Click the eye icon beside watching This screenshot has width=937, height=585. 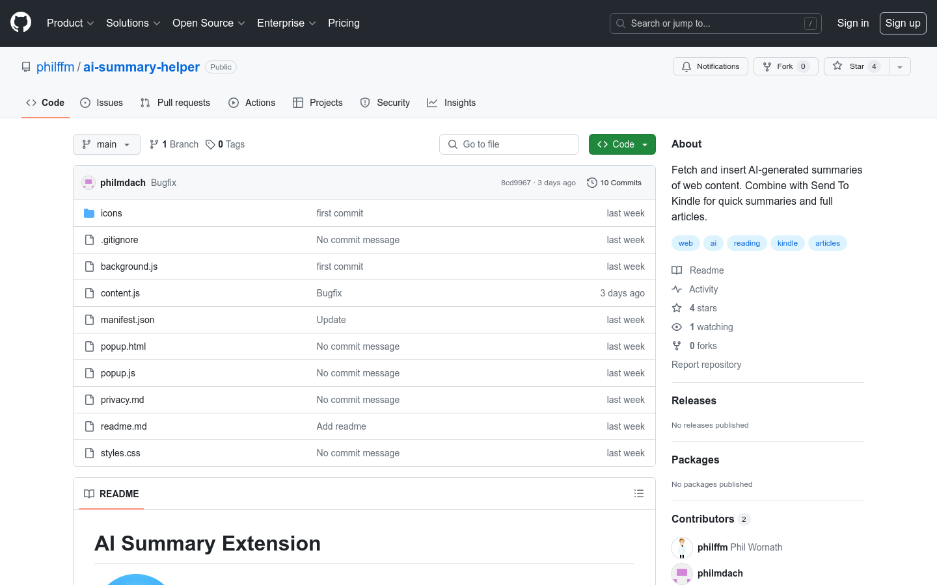(677, 327)
